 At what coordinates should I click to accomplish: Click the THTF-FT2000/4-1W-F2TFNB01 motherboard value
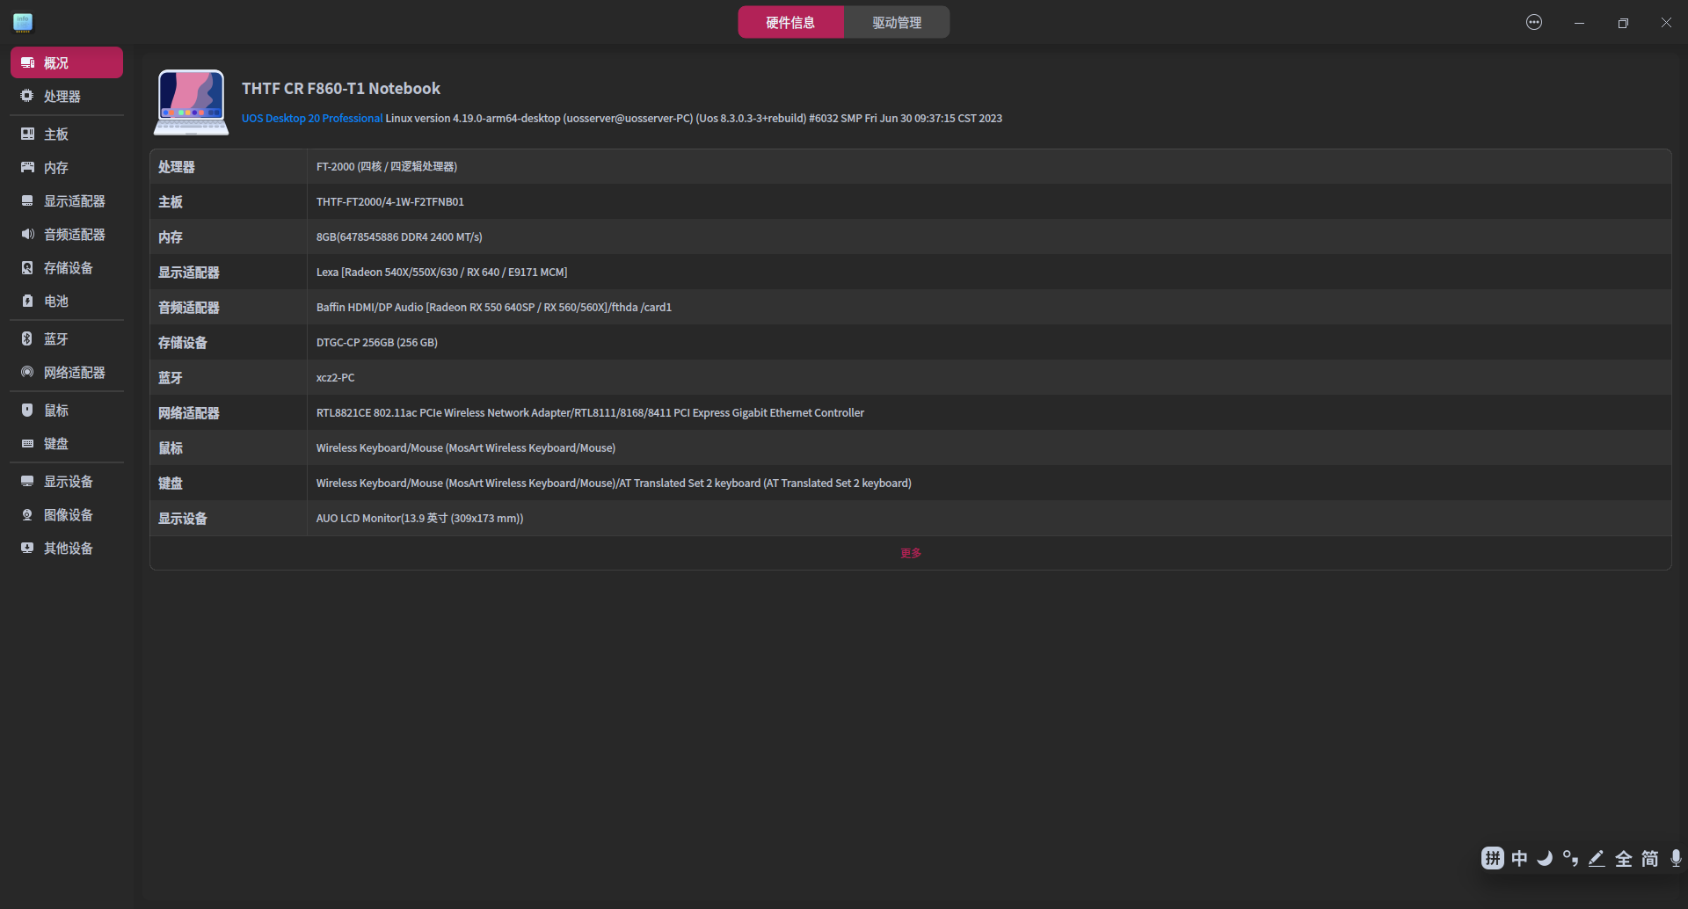(x=390, y=201)
